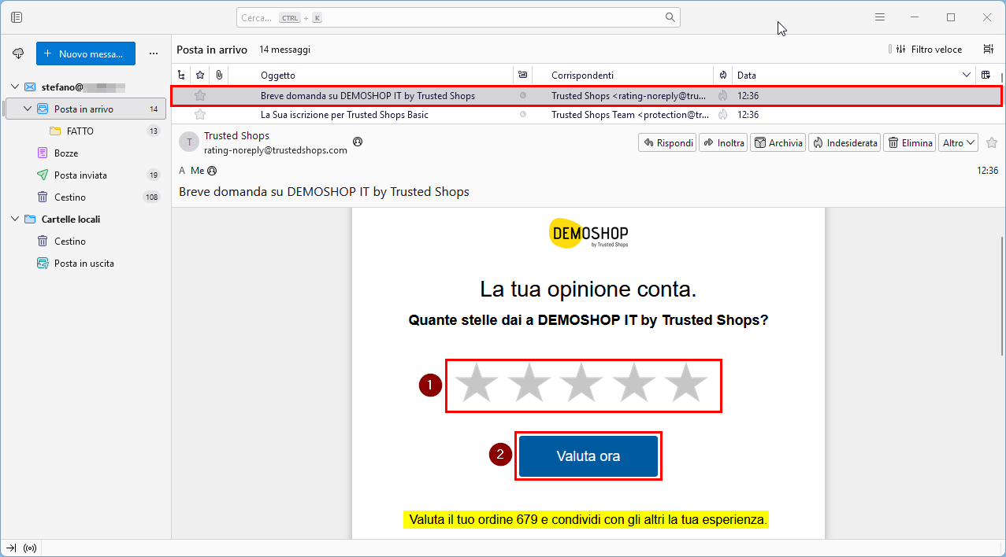Click 'Valuta il tuo ordine 679' highlighted text
Screen dimensions: 1006x557
(x=585, y=520)
